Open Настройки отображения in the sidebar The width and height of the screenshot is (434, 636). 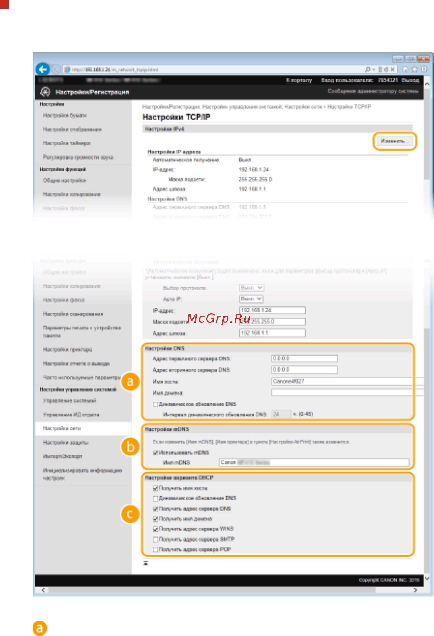point(72,129)
